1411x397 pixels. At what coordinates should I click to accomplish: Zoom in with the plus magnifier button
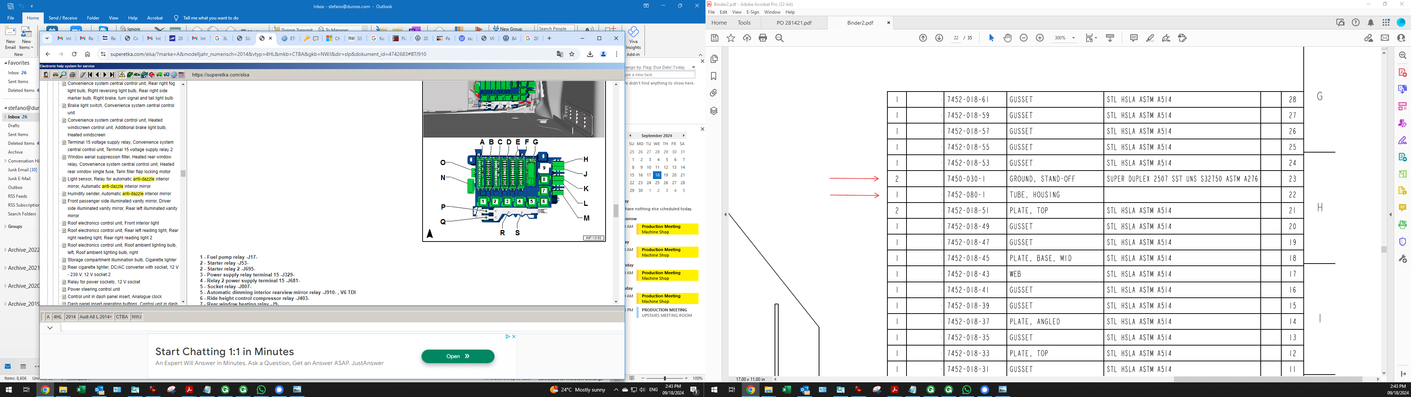tap(1040, 38)
